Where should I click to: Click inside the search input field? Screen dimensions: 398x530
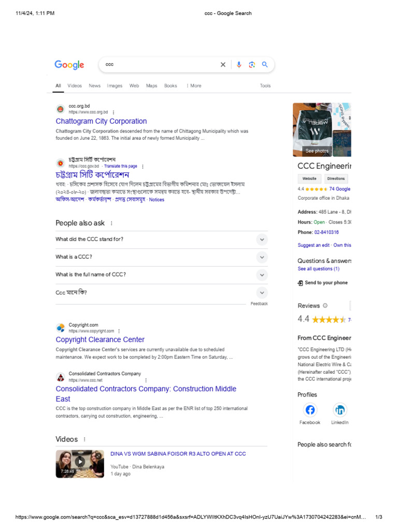[161, 65]
